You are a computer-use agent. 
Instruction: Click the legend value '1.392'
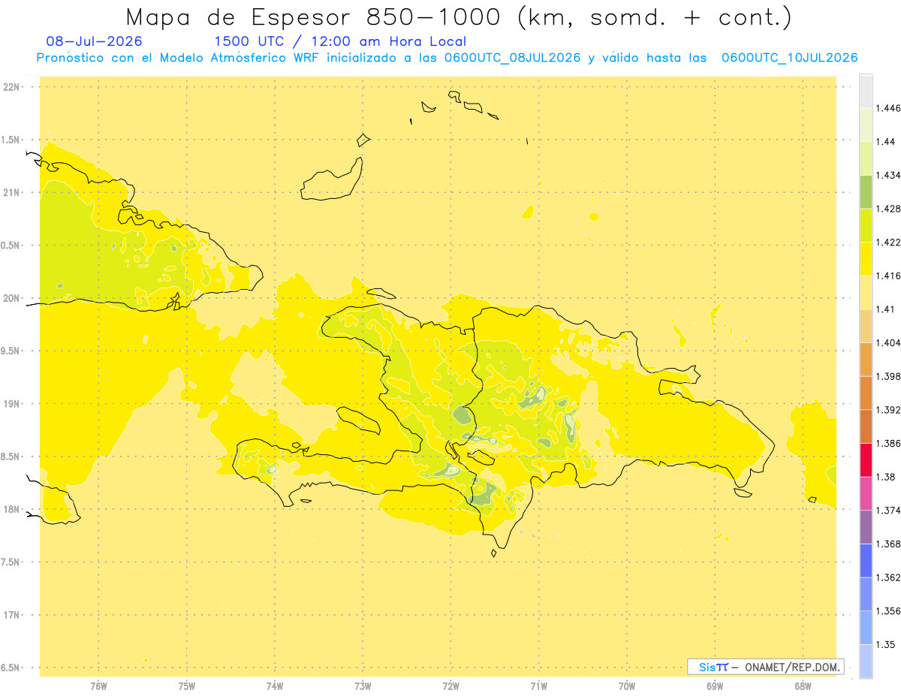888,410
